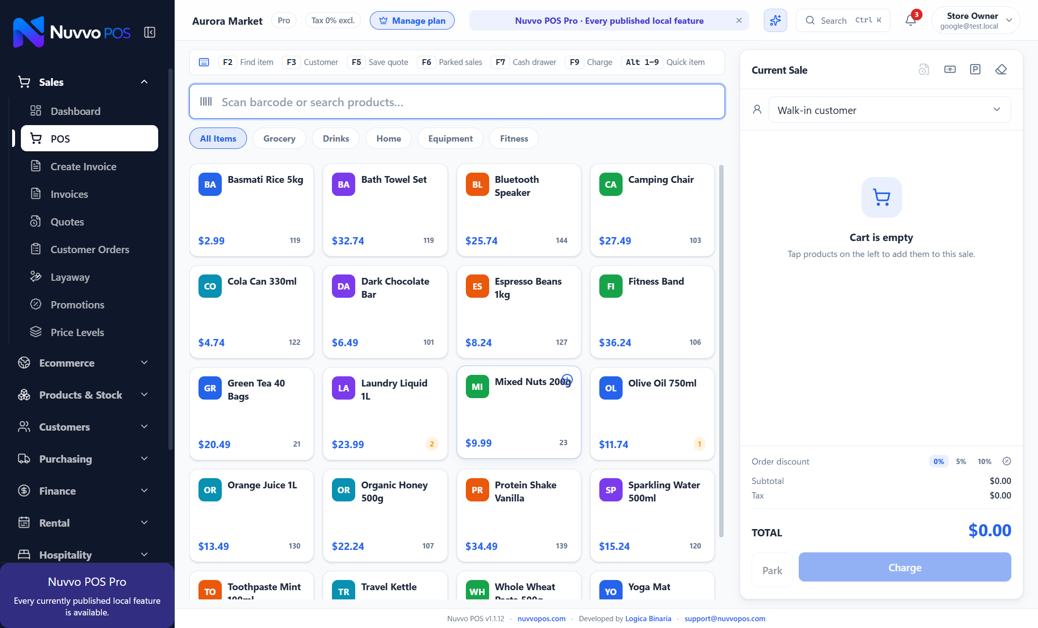Expand the Customers section

point(82,427)
